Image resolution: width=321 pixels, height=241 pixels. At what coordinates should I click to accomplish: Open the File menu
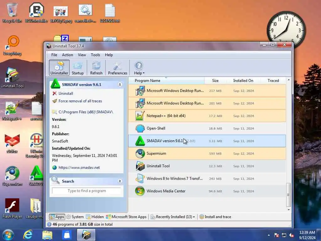click(54, 55)
